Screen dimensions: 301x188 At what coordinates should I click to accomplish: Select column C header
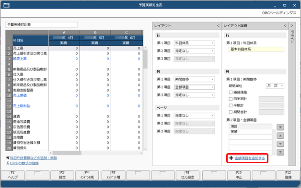(127, 32)
